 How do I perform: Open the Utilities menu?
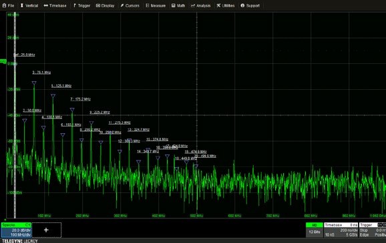point(226,5)
